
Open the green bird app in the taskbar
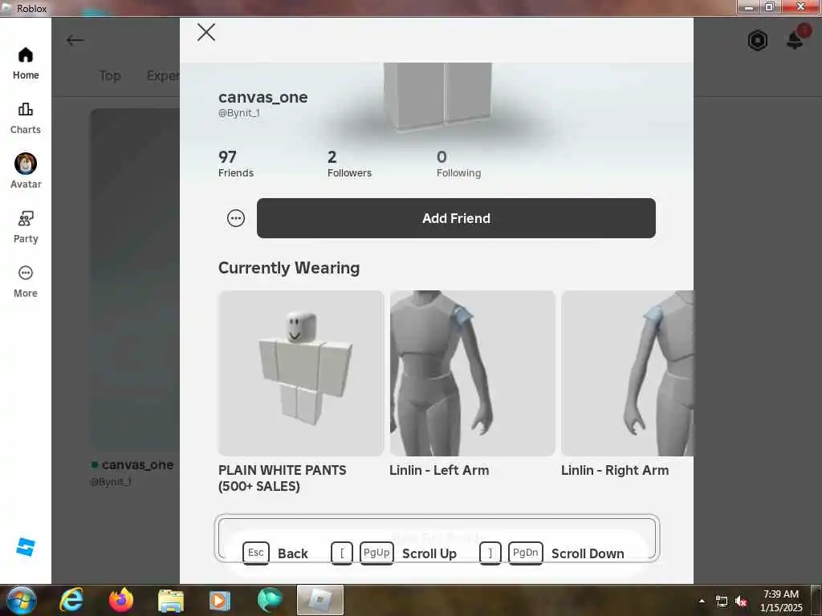click(270, 600)
